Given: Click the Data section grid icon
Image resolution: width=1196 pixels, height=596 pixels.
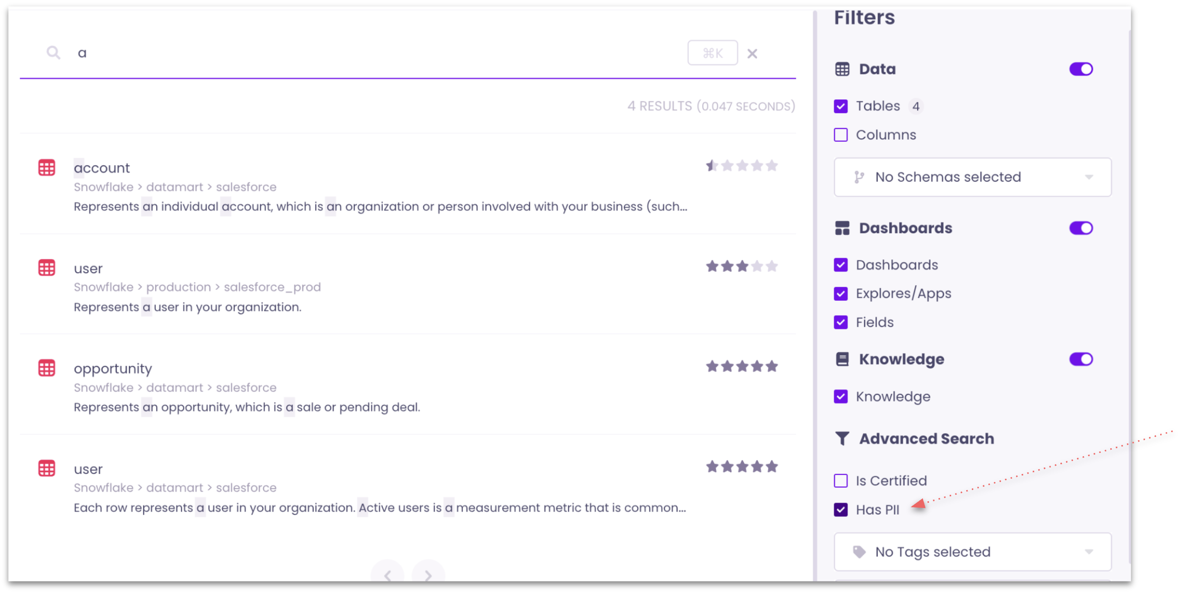Looking at the screenshot, I should point(842,69).
